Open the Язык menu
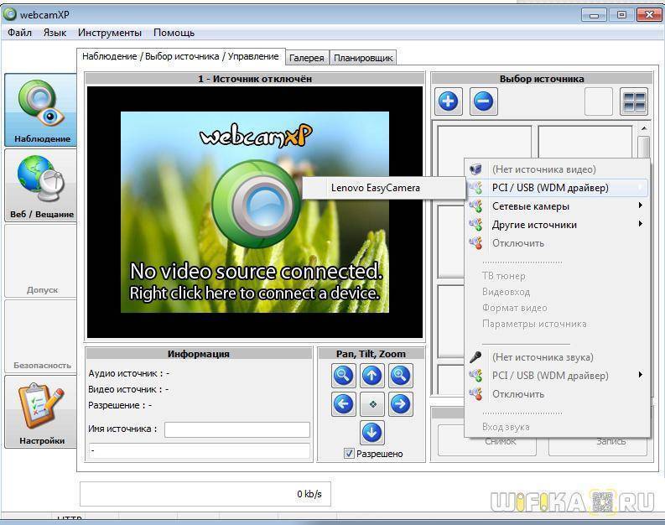The height and width of the screenshot is (525, 665). pos(55,33)
